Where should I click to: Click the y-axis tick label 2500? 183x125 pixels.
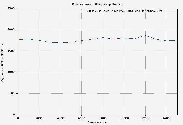tap(11, 9)
